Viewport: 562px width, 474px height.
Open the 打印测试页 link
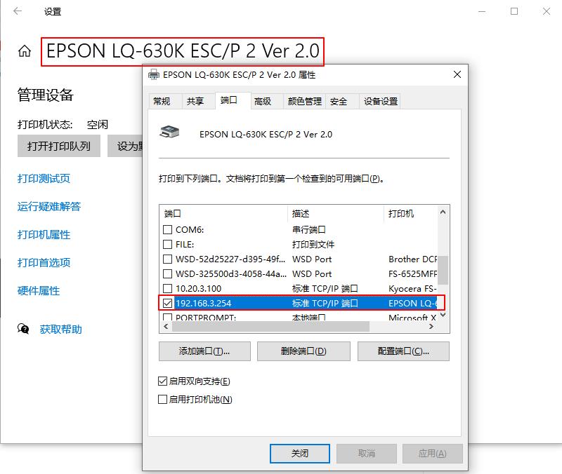click(44, 178)
